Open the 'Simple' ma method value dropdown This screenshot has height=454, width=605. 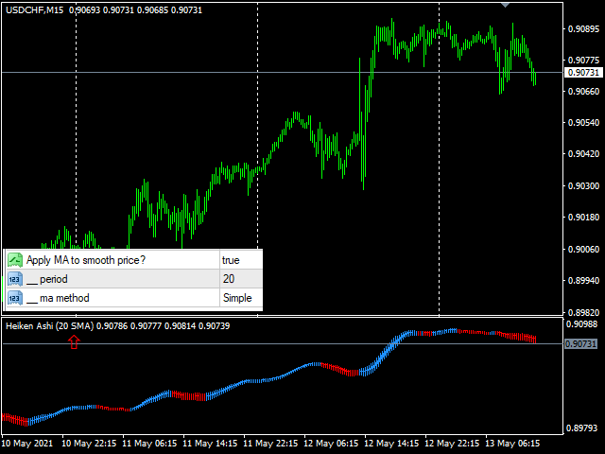coord(239,299)
